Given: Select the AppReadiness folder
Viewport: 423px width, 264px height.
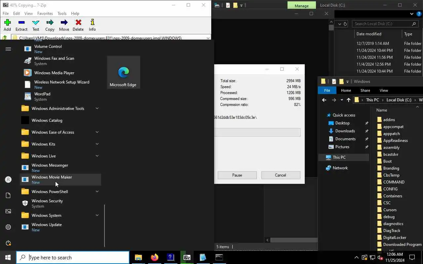Looking at the screenshot, I should (395, 141).
